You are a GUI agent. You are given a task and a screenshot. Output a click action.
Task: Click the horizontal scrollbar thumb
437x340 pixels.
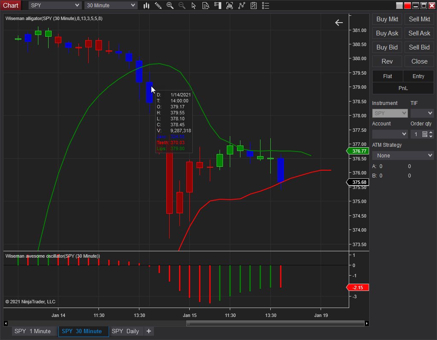point(275,323)
